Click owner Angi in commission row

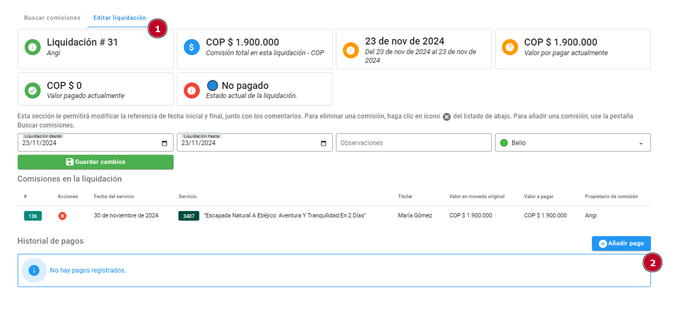click(x=591, y=215)
